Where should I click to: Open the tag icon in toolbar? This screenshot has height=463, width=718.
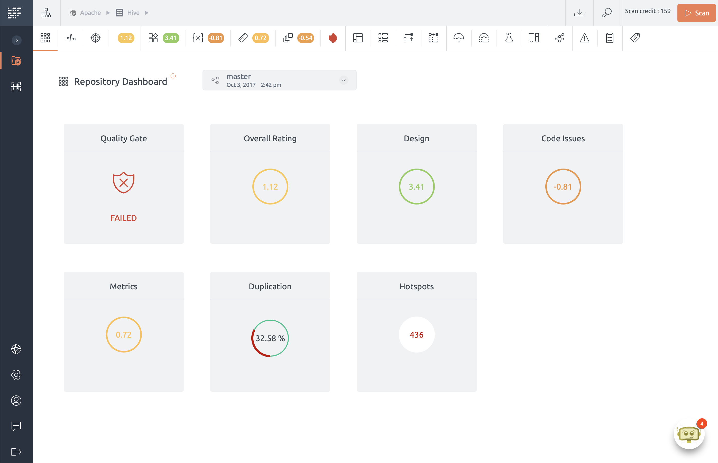[635, 38]
